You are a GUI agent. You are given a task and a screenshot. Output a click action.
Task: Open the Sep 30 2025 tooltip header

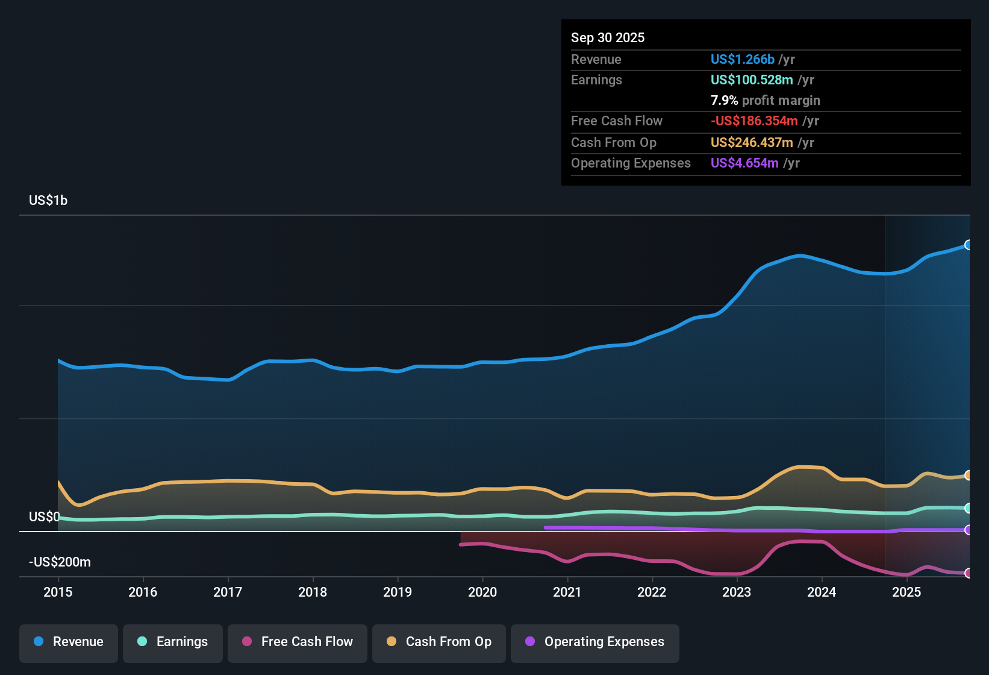(608, 37)
